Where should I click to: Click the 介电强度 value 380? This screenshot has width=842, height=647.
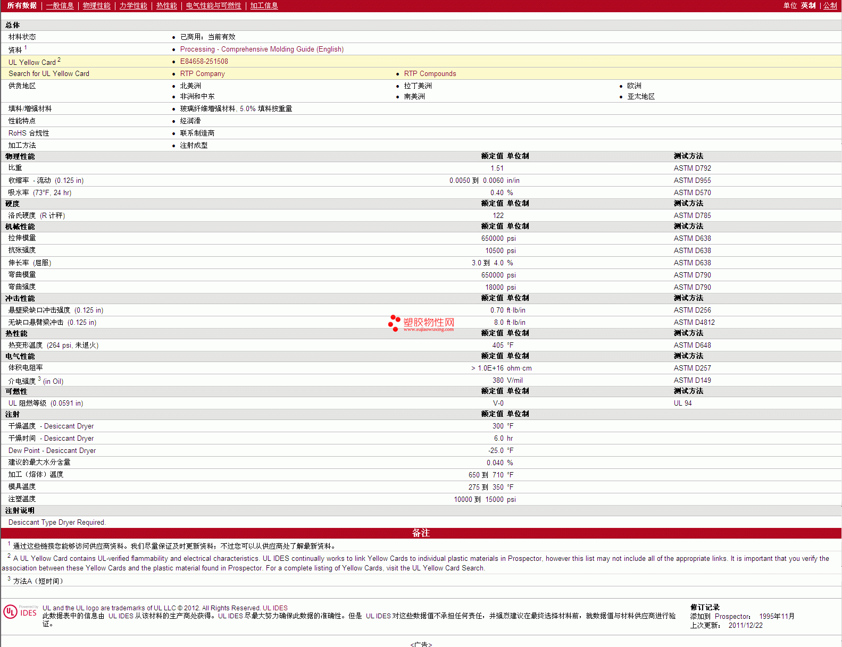point(498,380)
